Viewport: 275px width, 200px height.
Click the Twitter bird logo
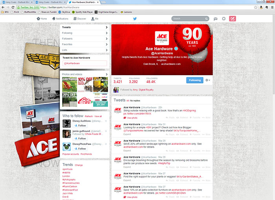coord(135,19)
